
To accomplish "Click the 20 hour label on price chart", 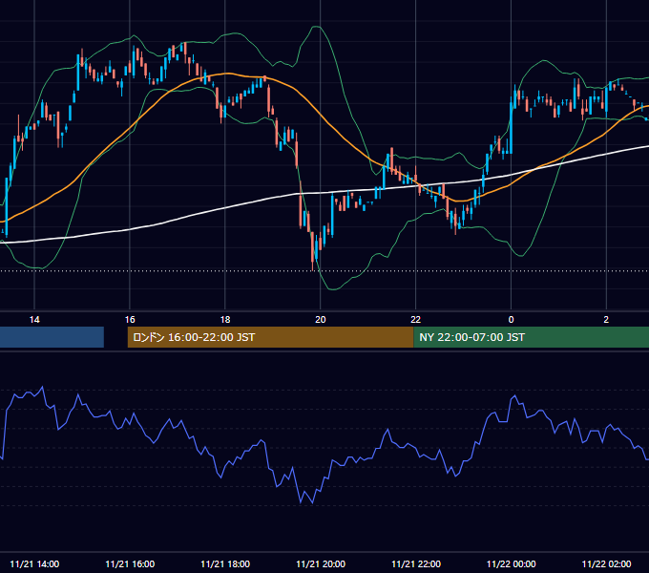I will [321, 320].
